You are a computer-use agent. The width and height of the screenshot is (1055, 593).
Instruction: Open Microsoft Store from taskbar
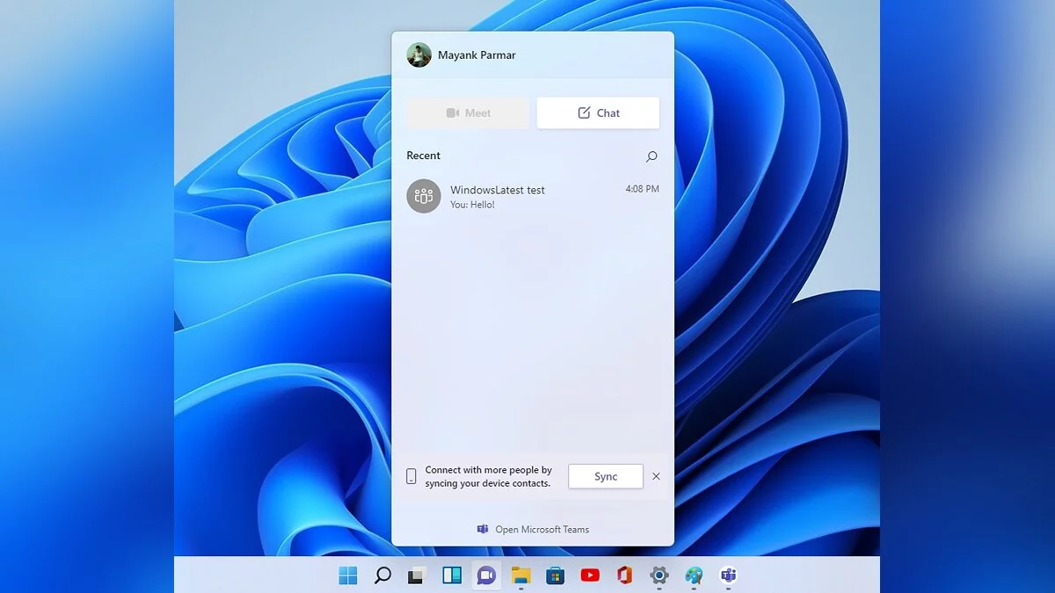(555, 575)
